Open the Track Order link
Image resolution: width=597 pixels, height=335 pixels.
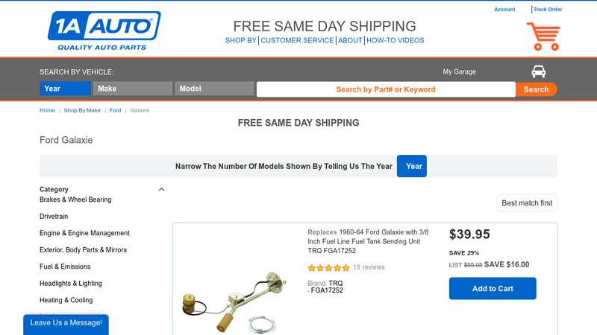pos(548,10)
